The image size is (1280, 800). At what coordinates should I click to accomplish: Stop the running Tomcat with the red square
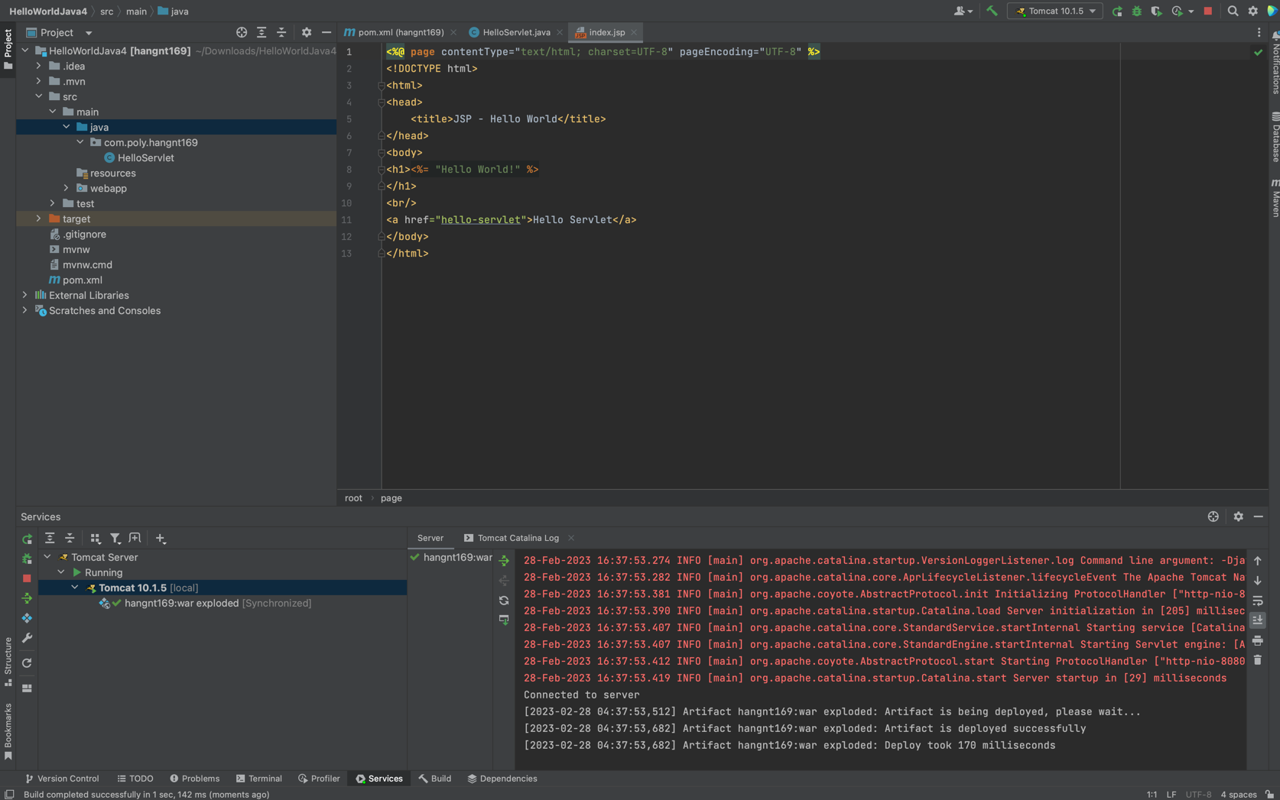pos(1208,11)
